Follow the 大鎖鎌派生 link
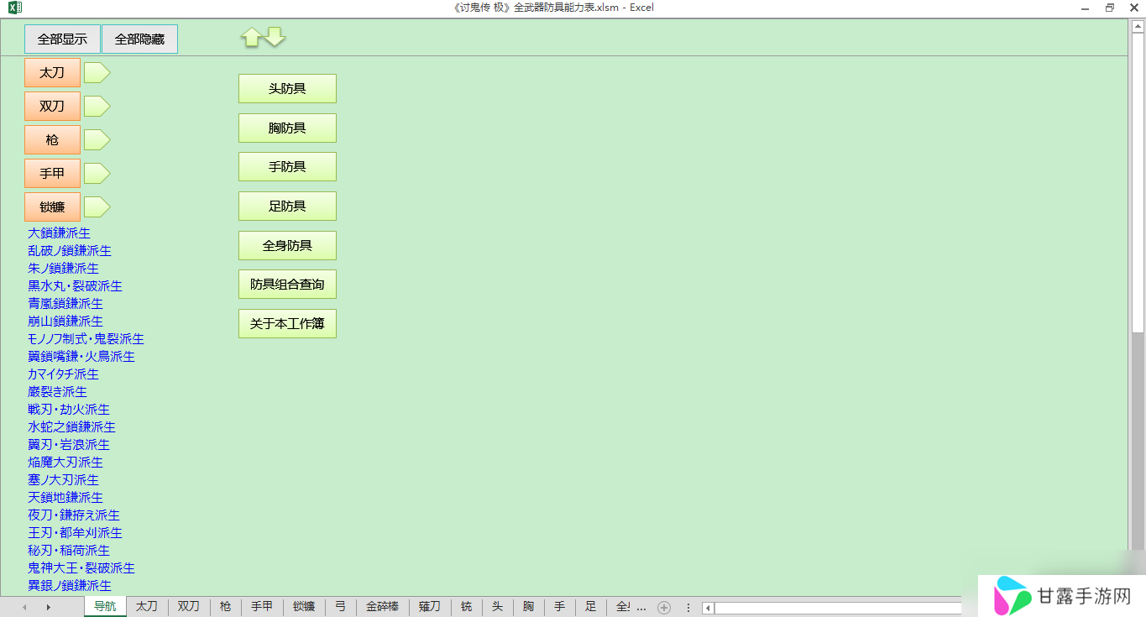The width and height of the screenshot is (1146, 617). [x=59, y=233]
